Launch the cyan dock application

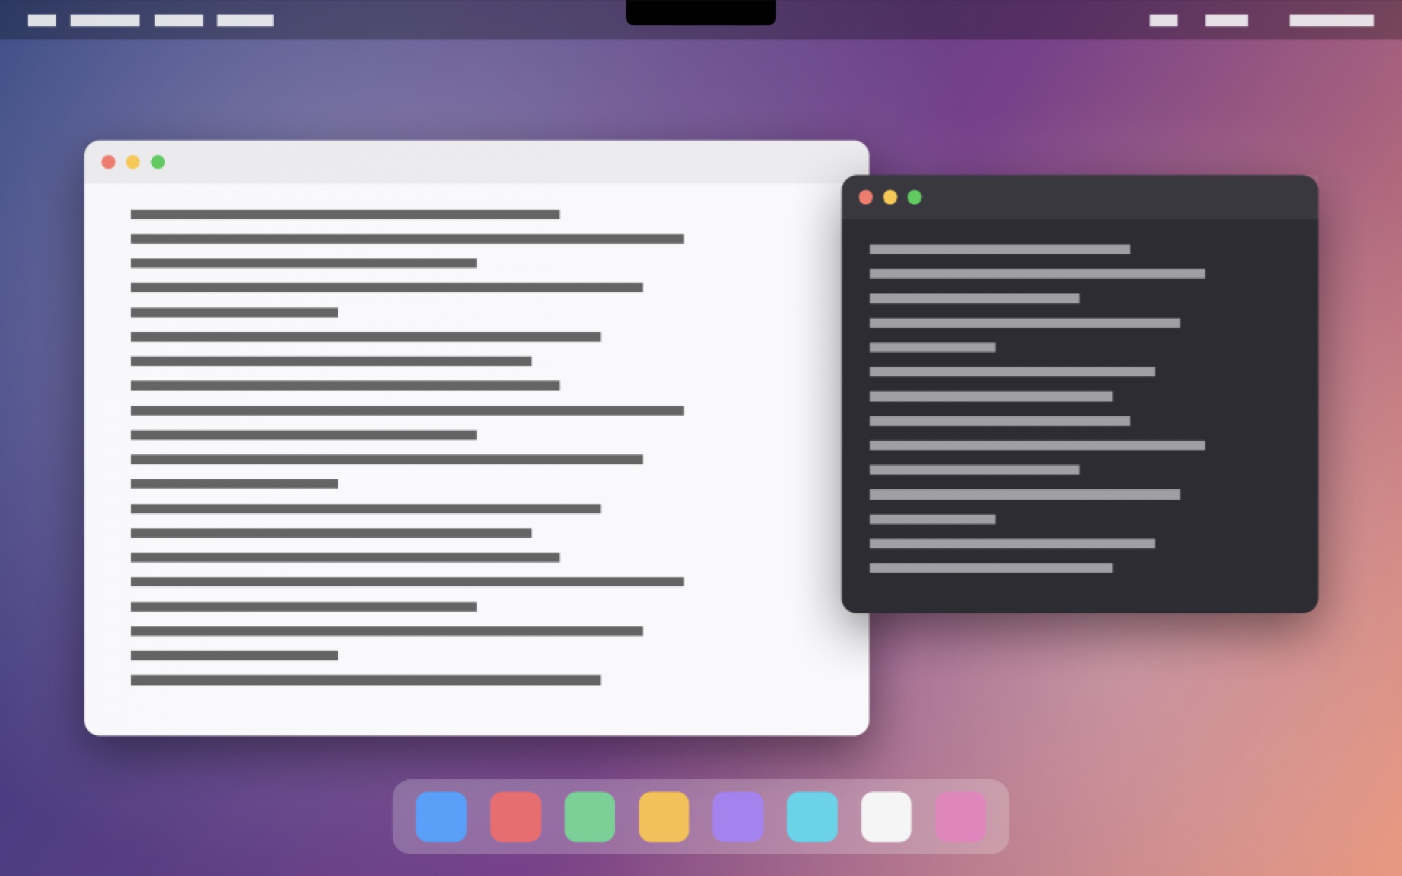pos(812,816)
